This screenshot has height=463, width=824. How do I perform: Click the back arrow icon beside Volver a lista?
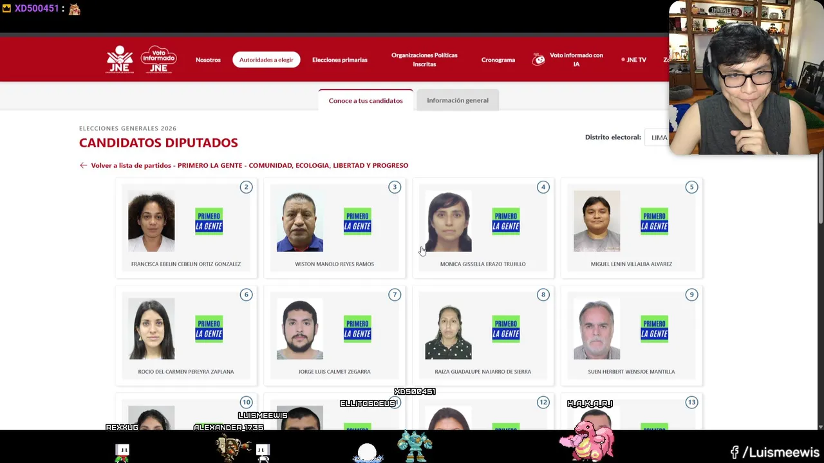(83, 165)
